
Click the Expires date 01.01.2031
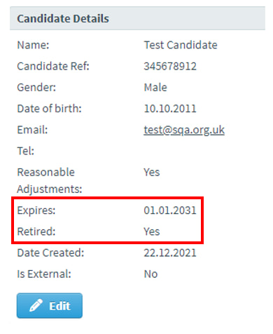(170, 211)
